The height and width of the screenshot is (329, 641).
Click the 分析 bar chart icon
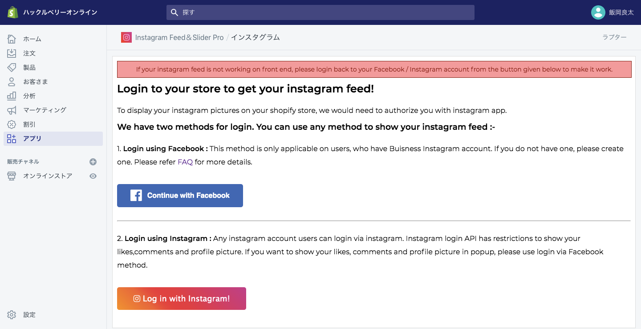(x=12, y=96)
